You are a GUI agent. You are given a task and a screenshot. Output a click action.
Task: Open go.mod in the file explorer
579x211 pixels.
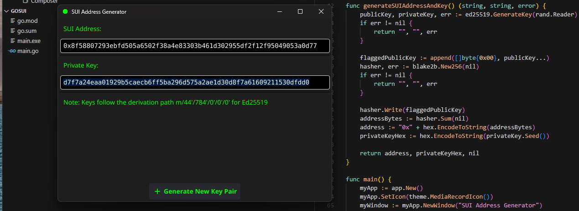coord(27,21)
